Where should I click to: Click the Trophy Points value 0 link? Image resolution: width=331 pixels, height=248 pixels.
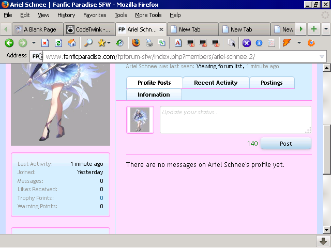[x=101, y=198]
